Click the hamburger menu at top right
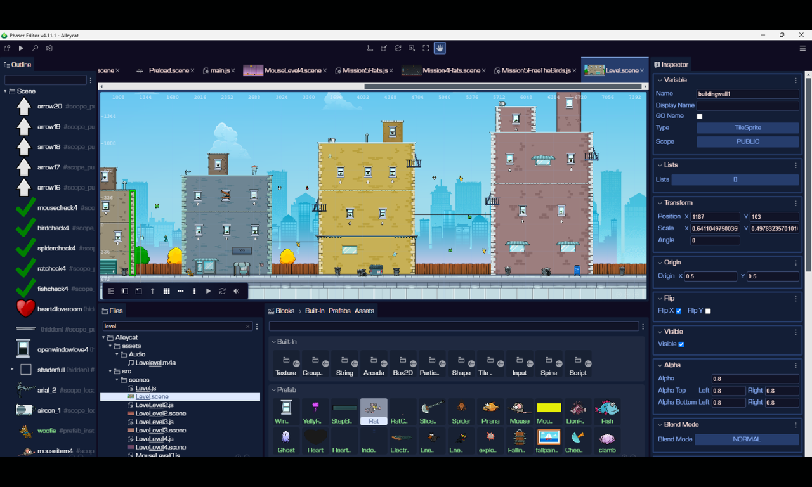The image size is (812, 487). (x=802, y=48)
